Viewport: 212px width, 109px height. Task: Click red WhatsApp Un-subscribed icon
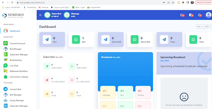72,80
